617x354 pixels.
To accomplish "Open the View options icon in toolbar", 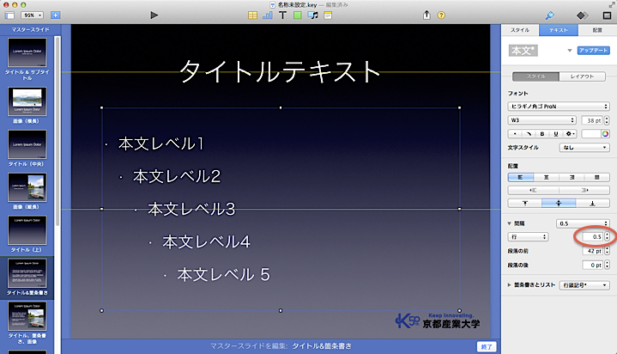I will coord(9,15).
